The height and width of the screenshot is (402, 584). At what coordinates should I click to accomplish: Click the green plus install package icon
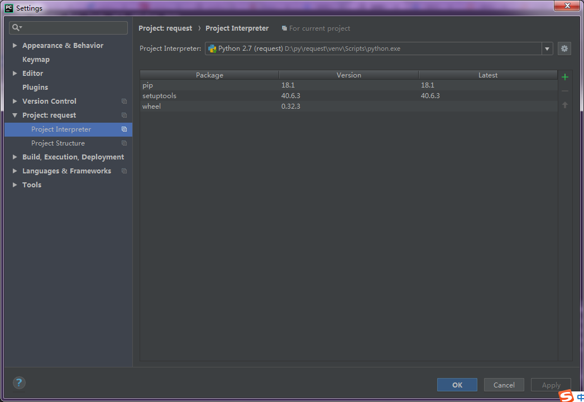tap(564, 77)
